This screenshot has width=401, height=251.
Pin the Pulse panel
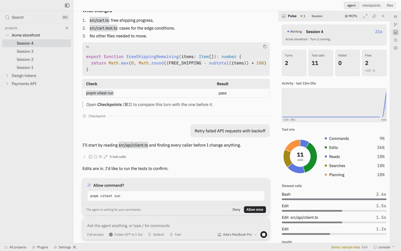coord(374,16)
